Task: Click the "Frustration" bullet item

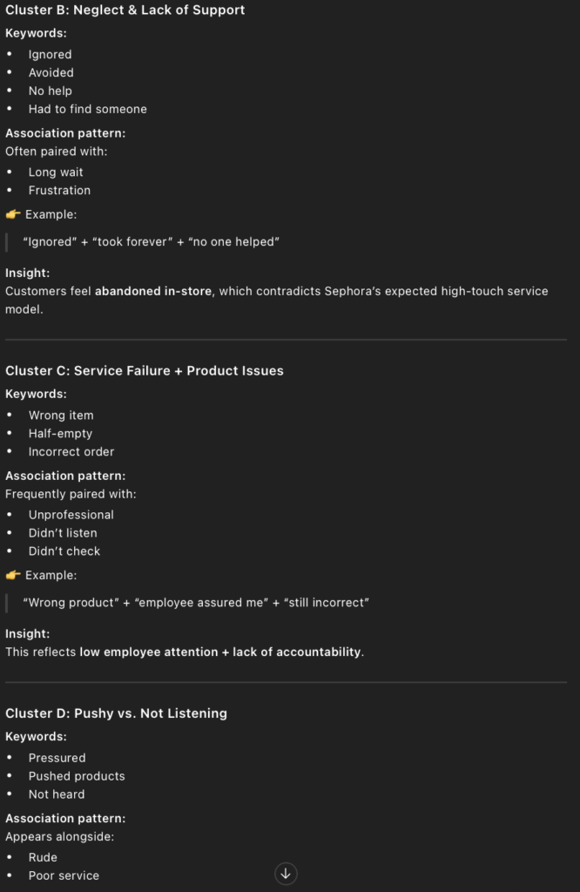Action: point(59,190)
